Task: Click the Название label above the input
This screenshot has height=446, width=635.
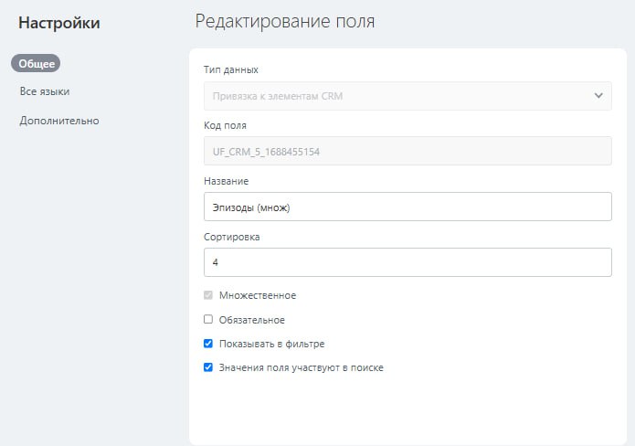Action: (227, 181)
